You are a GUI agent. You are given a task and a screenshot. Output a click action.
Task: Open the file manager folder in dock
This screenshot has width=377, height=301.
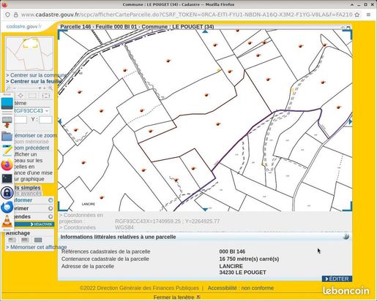coord(7,137)
